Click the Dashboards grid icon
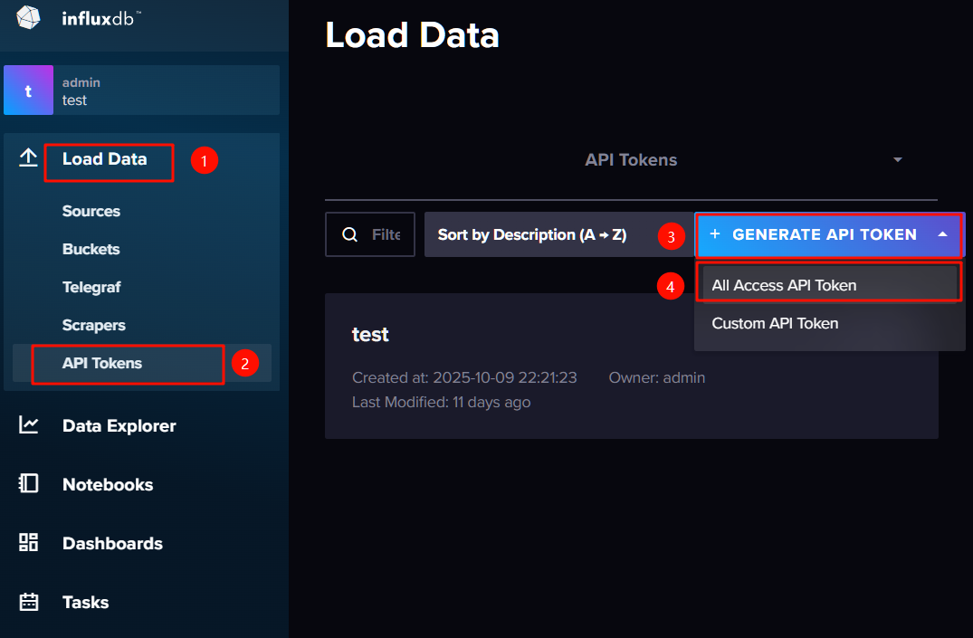The height and width of the screenshot is (638, 973). pos(29,543)
